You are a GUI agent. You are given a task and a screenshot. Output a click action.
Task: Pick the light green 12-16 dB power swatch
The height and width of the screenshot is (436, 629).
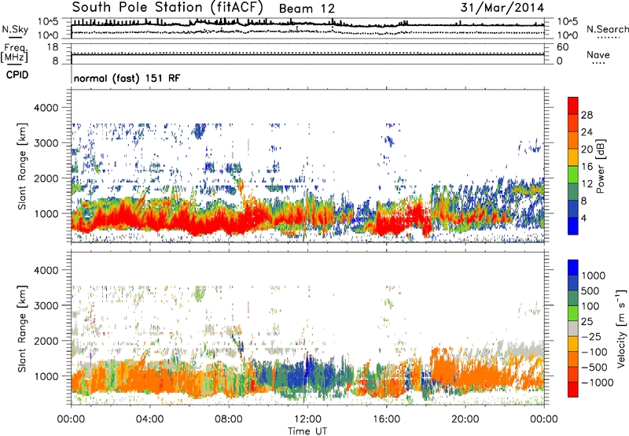pyautogui.click(x=573, y=174)
